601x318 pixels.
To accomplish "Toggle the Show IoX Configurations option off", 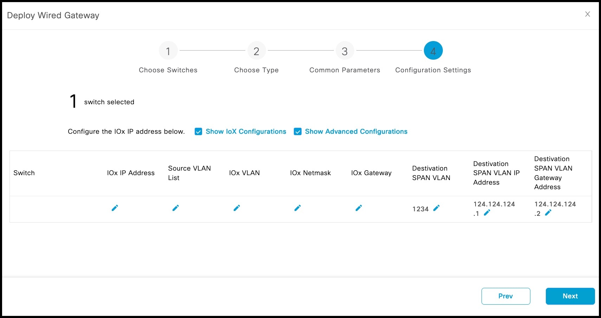I will [198, 131].
